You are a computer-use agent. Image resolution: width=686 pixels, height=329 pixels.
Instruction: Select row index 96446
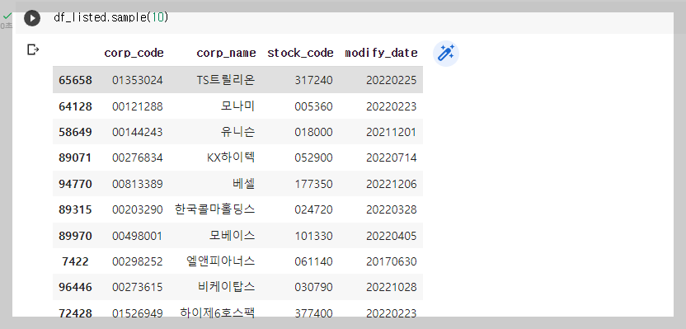pyautogui.click(x=75, y=287)
